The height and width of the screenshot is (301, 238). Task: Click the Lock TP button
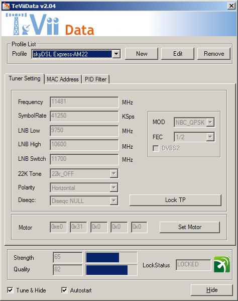point(175,200)
